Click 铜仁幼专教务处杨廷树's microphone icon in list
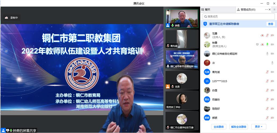This screenshot has width=277, height=133. click(x=267, y=54)
